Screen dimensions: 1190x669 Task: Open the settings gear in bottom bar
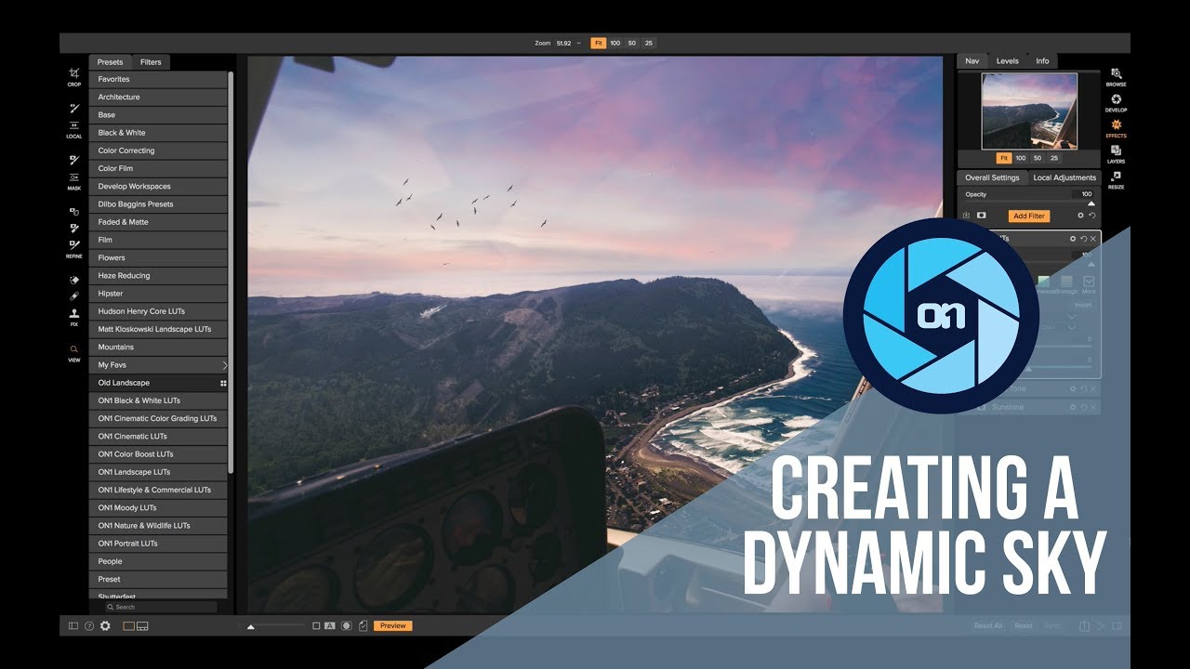coord(105,626)
